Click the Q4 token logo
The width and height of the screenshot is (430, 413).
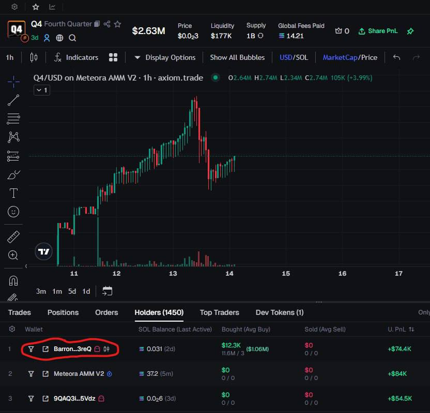coord(17,29)
